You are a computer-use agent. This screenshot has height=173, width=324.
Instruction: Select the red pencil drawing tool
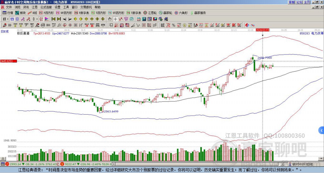4,25
